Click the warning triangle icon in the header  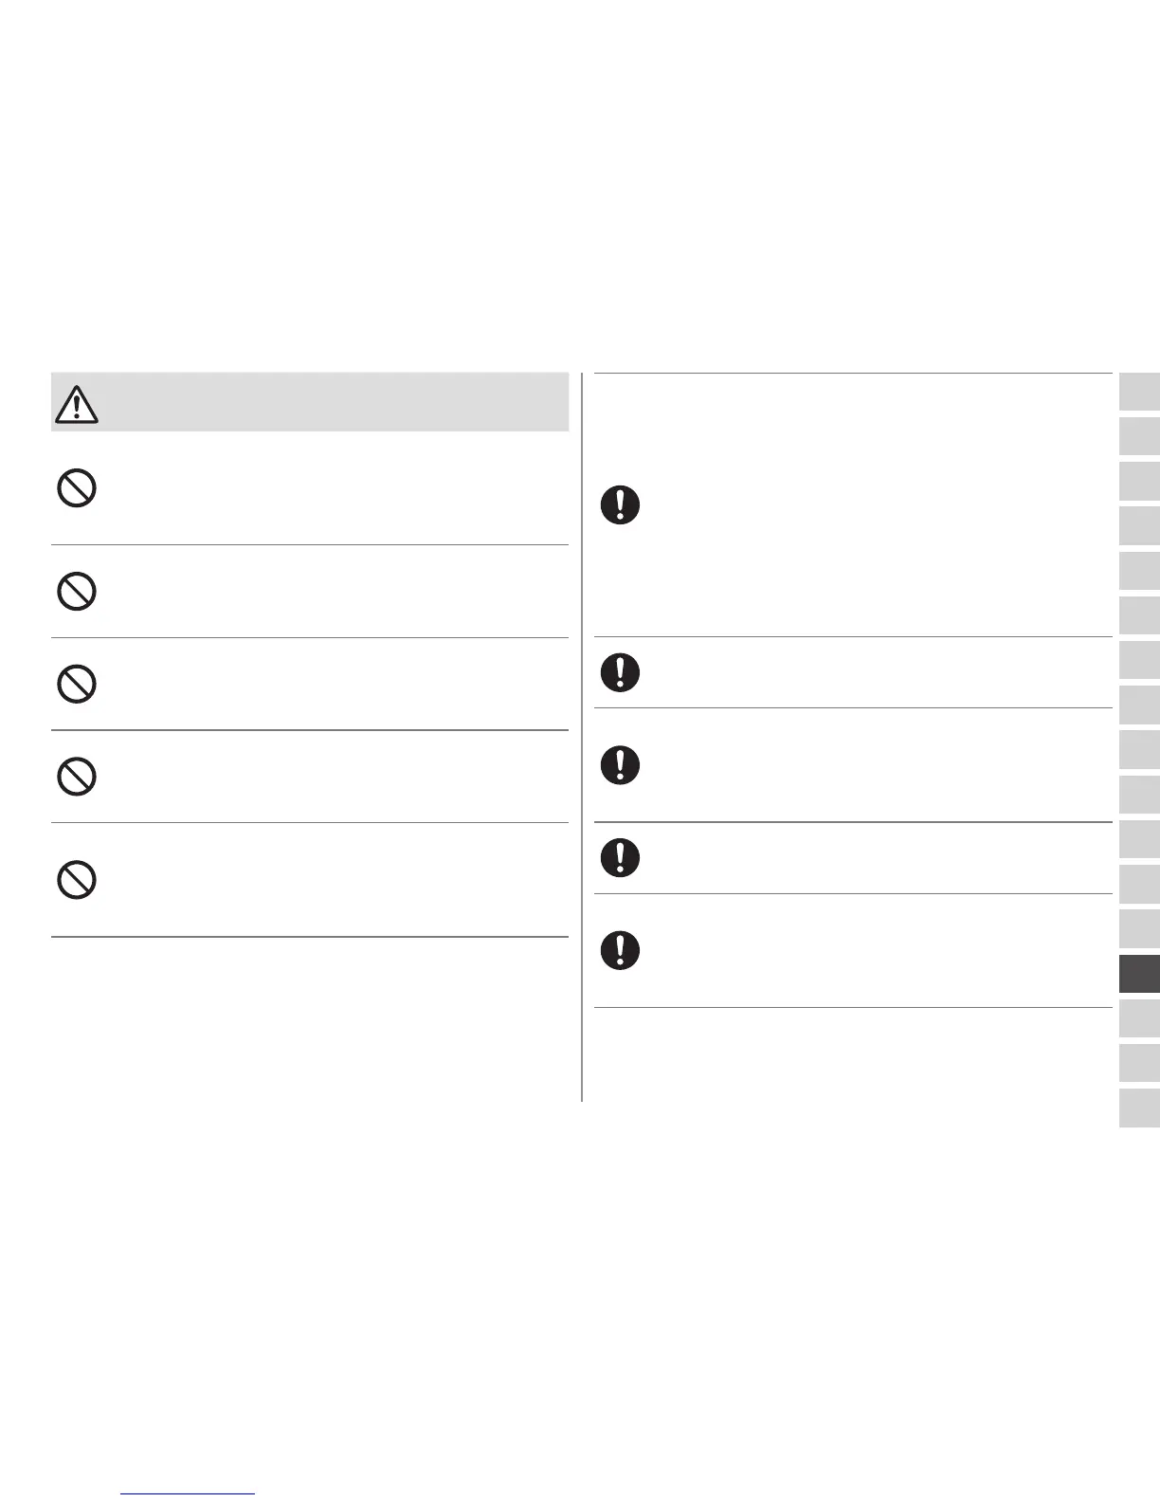pyautogui.click(x=77, y=405)
